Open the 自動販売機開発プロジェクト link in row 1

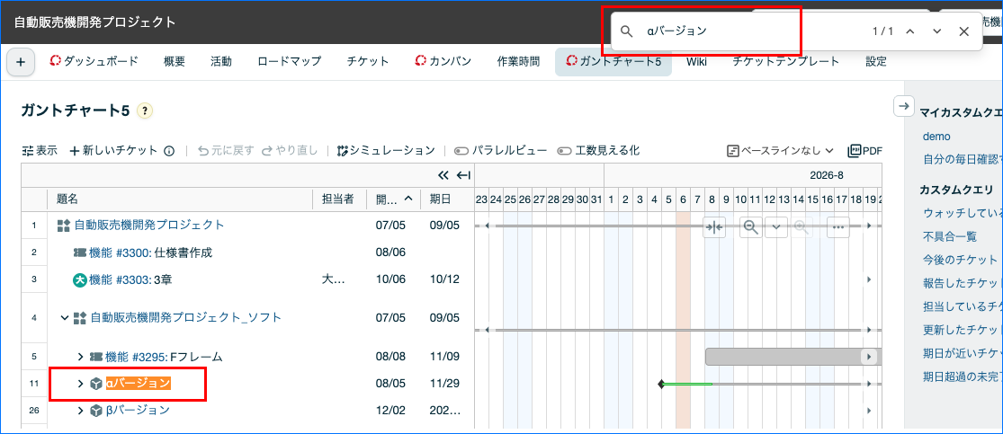[x=149, y=225]
